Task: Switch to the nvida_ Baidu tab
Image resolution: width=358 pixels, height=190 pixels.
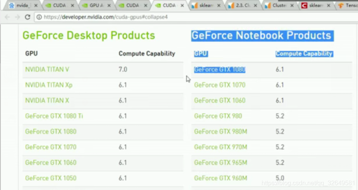Action: pyautogui.click(x=23, y=5)
